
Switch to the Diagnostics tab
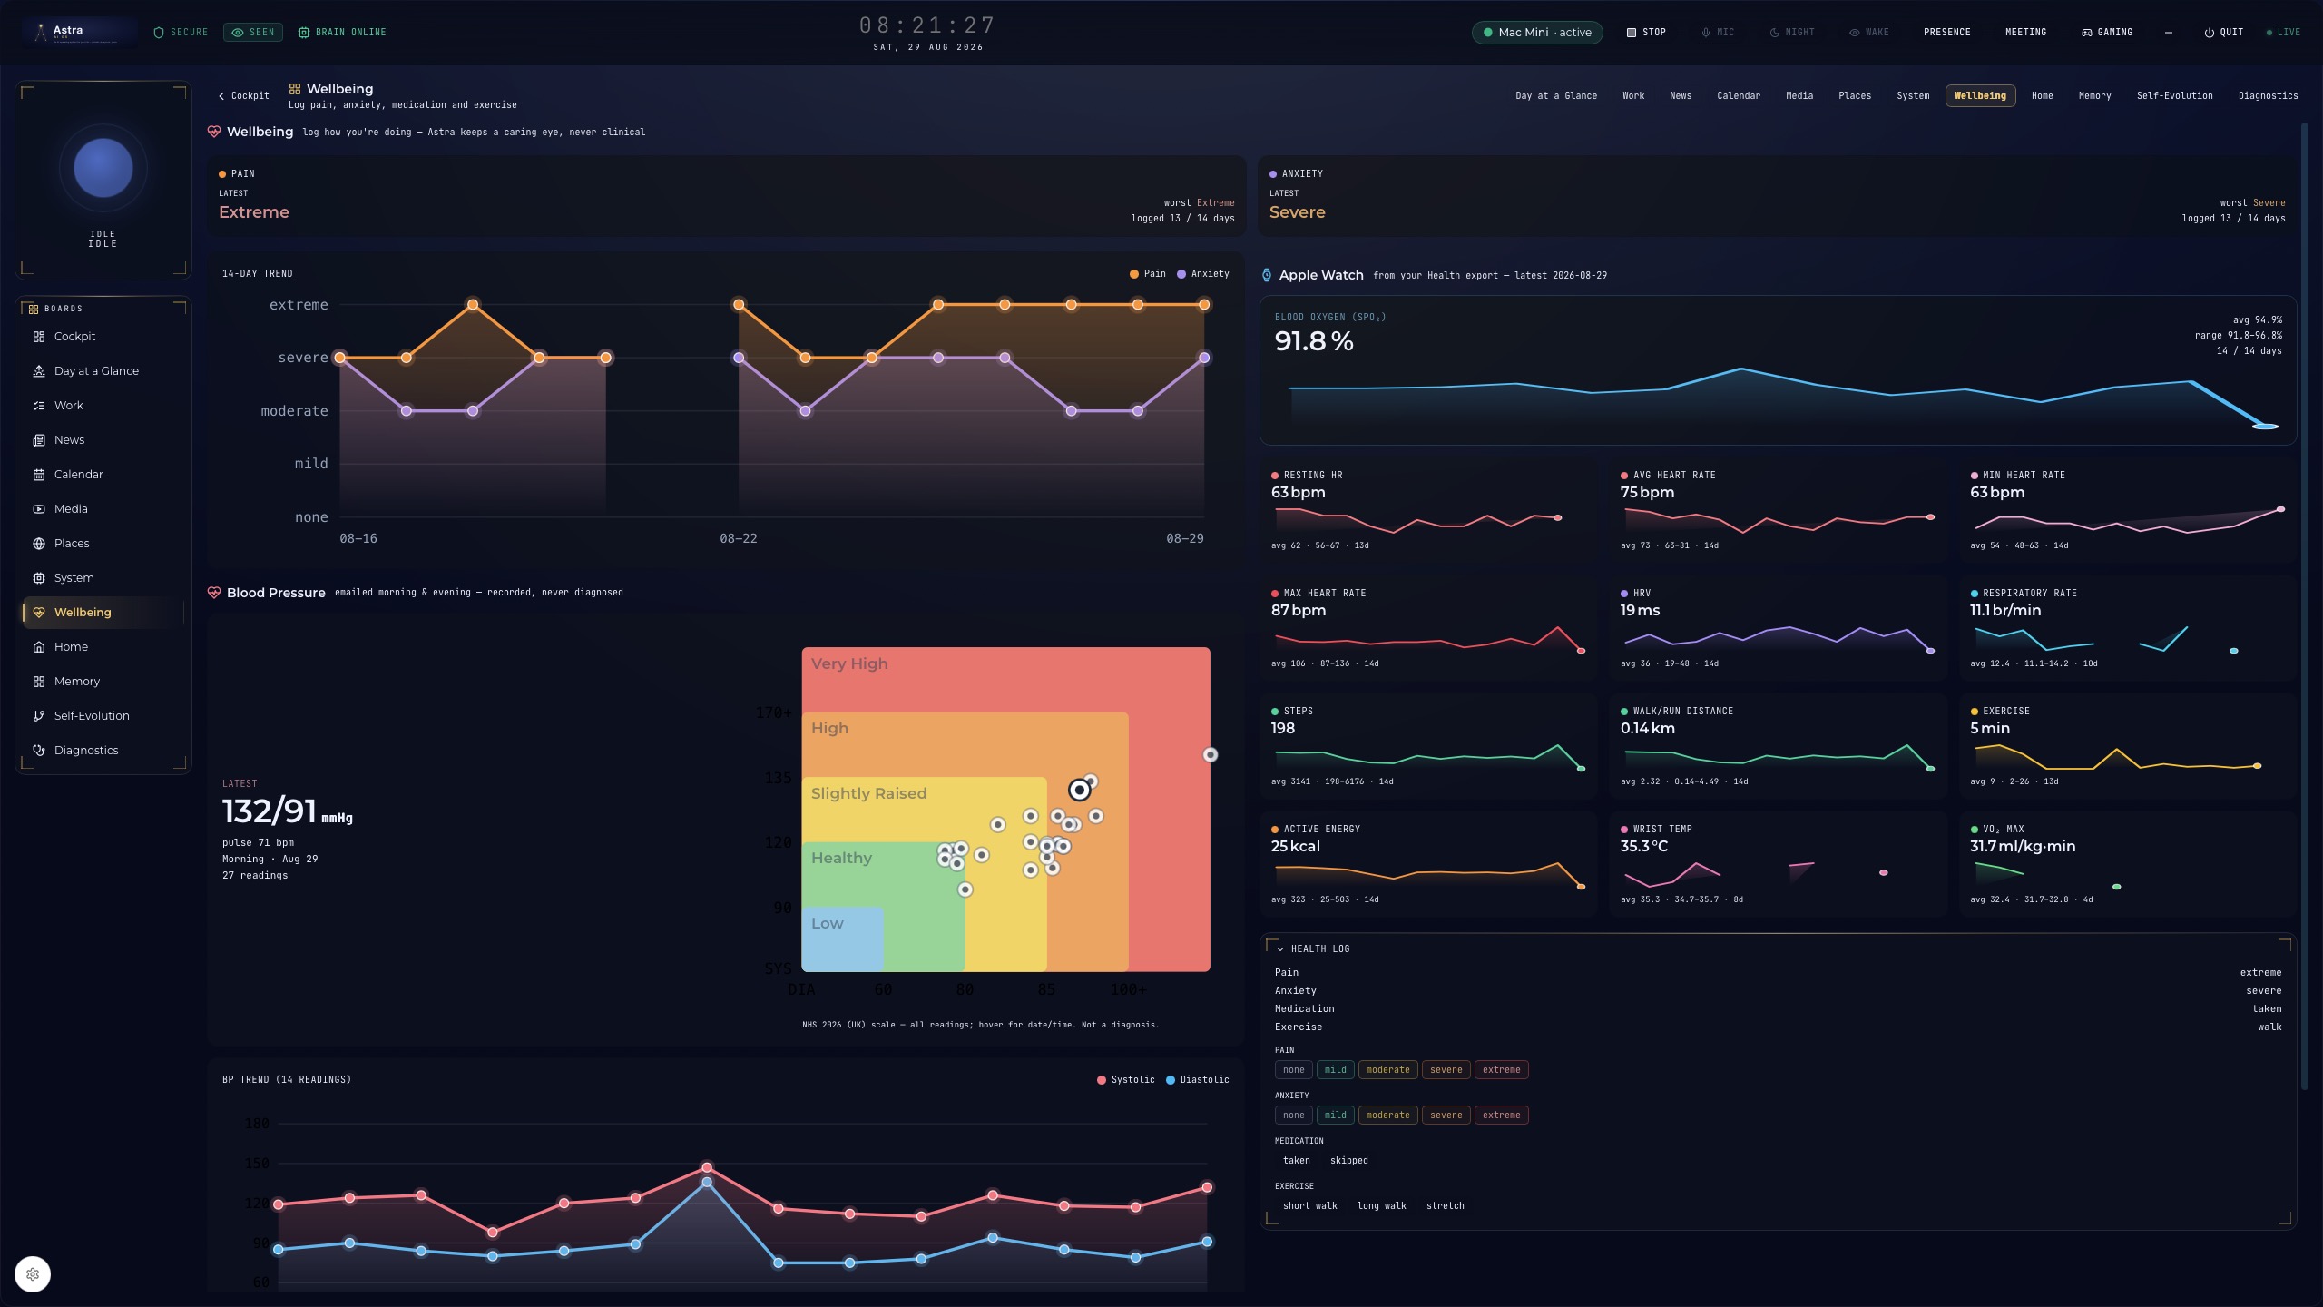pyautogui.click(x=2268, y=96)
